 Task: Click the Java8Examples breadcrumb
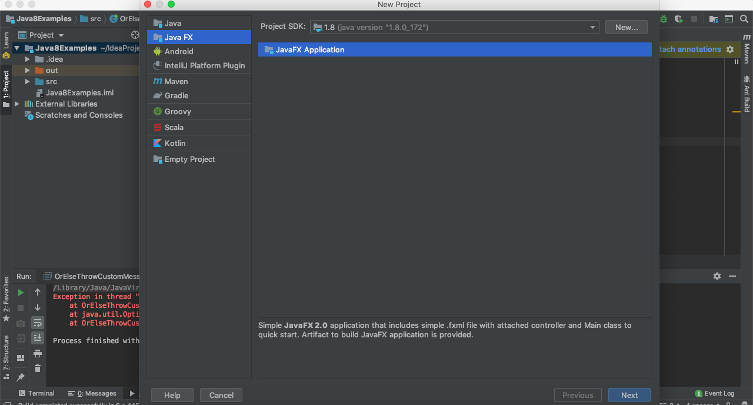(x=39, y=19)
